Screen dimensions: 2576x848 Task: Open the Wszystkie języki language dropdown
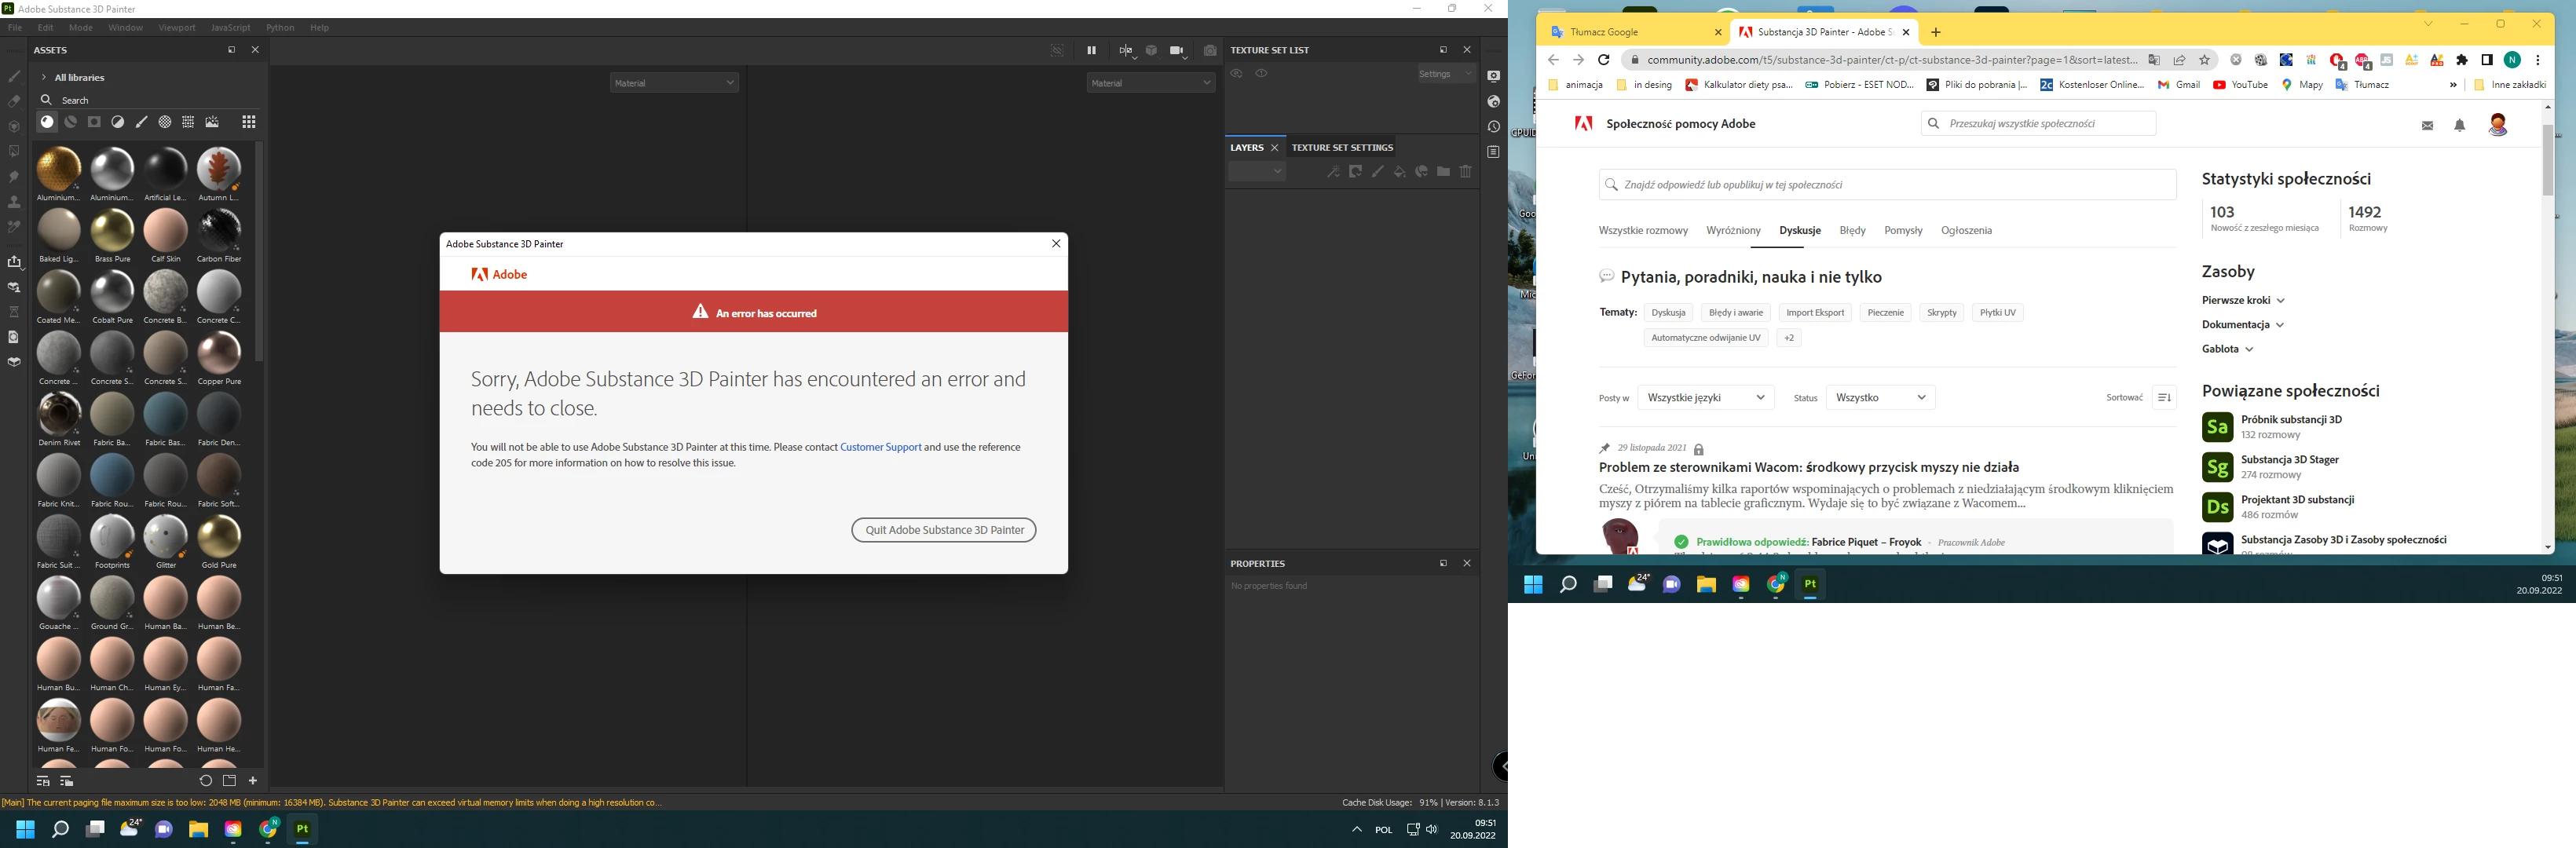click(x=1705, y=398)
